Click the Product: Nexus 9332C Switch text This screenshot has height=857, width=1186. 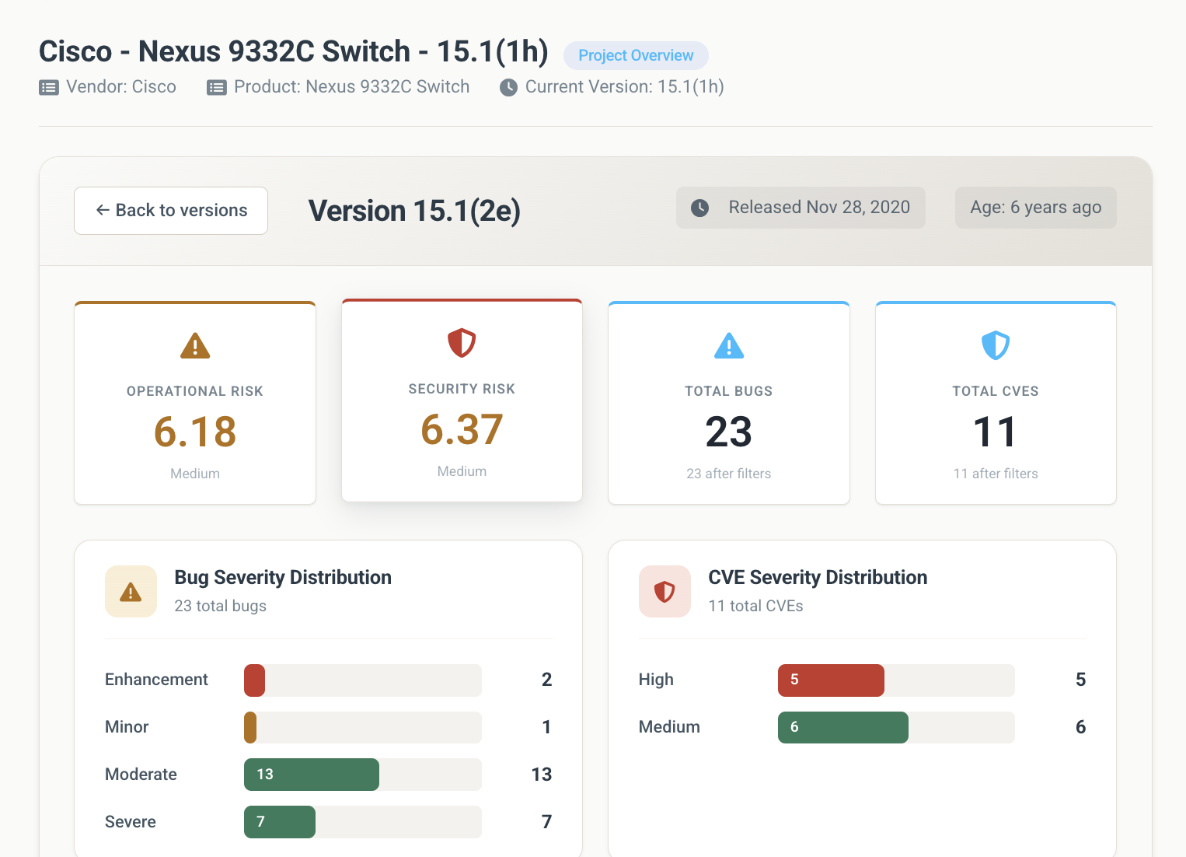coord(352,87)
